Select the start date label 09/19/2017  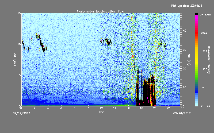click(21, 113)
